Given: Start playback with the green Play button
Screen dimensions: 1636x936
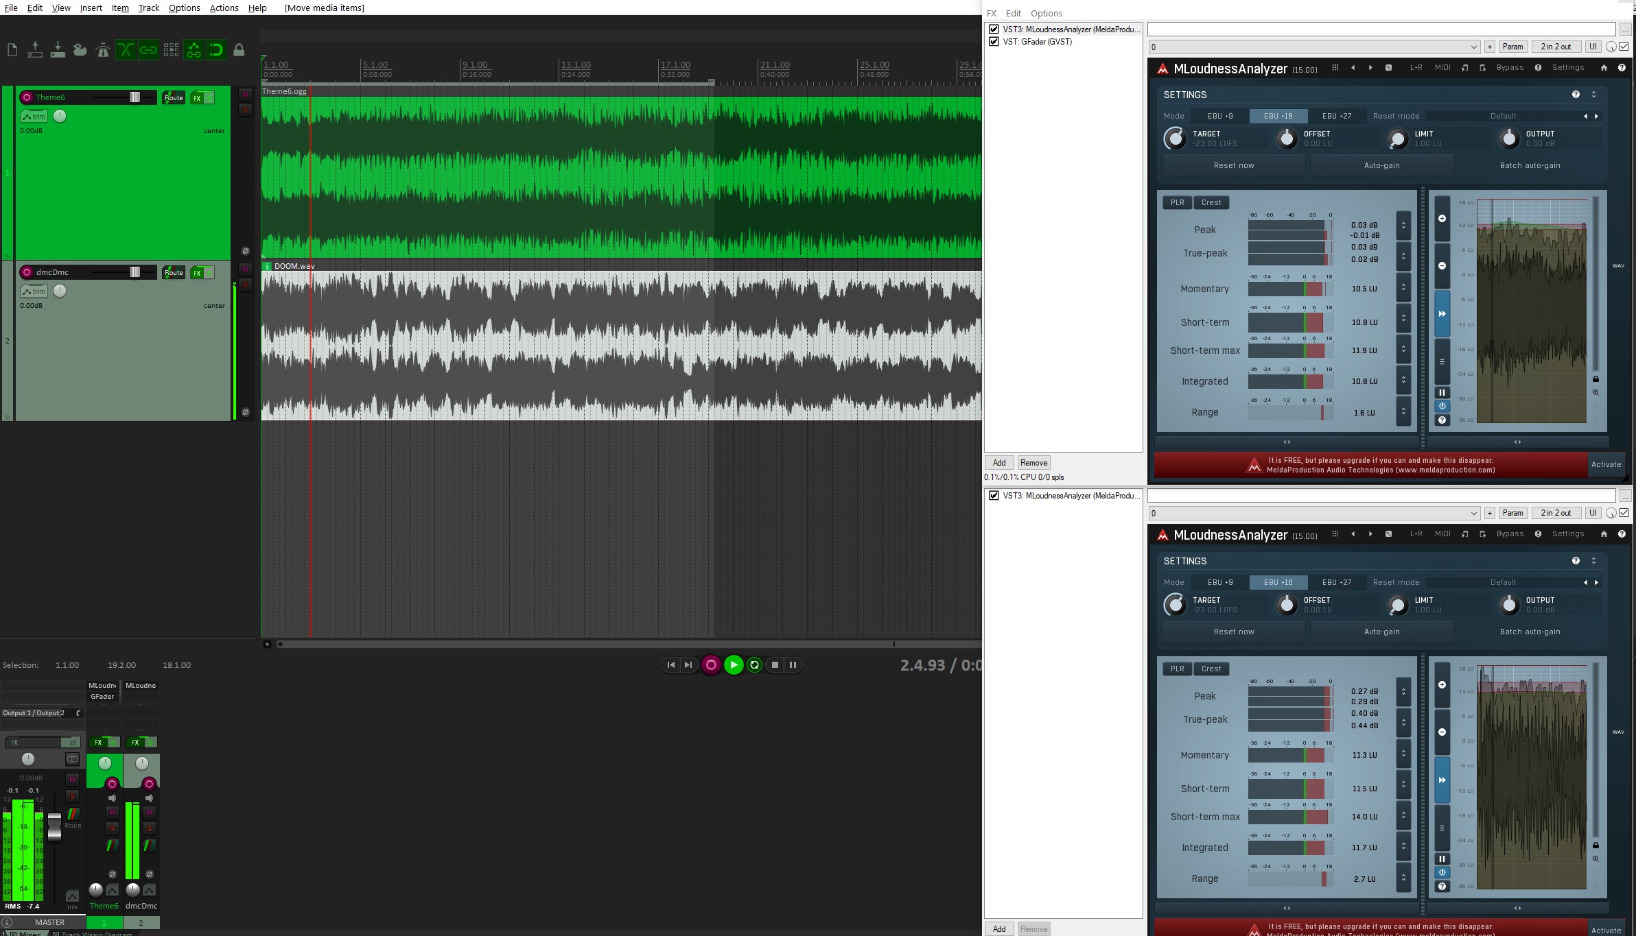Looking at the screenshot, I should (734, 664).
